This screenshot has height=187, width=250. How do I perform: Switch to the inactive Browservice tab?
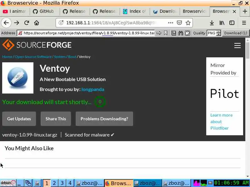click(194, 11)
